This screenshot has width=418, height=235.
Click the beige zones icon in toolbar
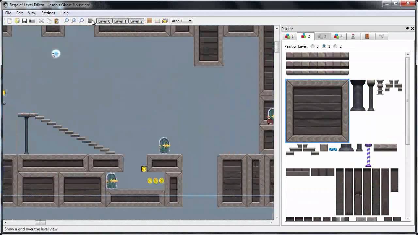click(157, 21)
